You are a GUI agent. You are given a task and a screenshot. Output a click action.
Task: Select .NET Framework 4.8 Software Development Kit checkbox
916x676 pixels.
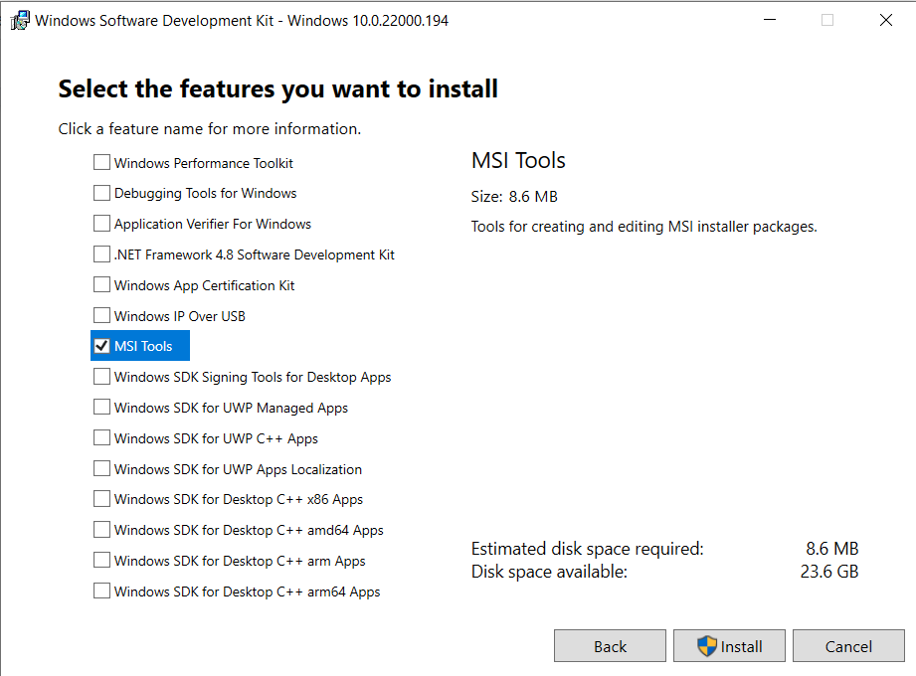click(x=101, y=253)
